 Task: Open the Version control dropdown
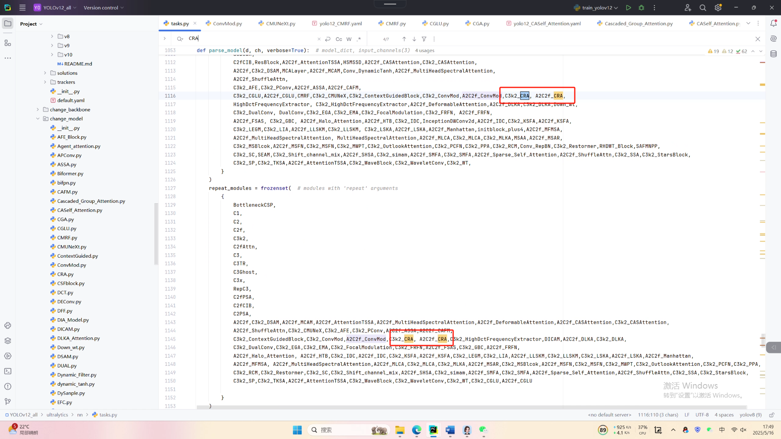point(103,8)
